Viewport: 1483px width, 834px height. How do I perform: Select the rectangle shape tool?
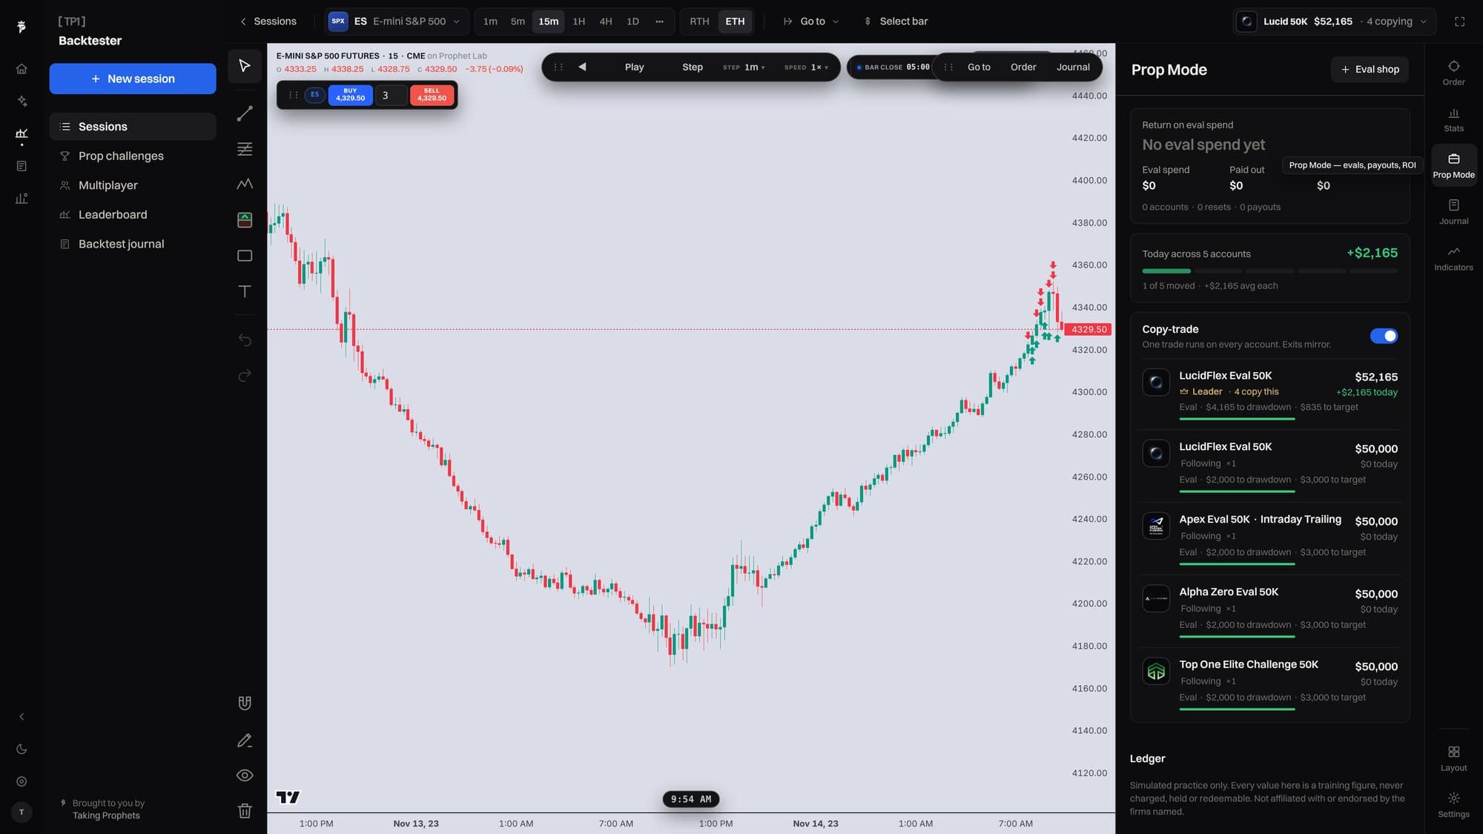tap(245, 256)
